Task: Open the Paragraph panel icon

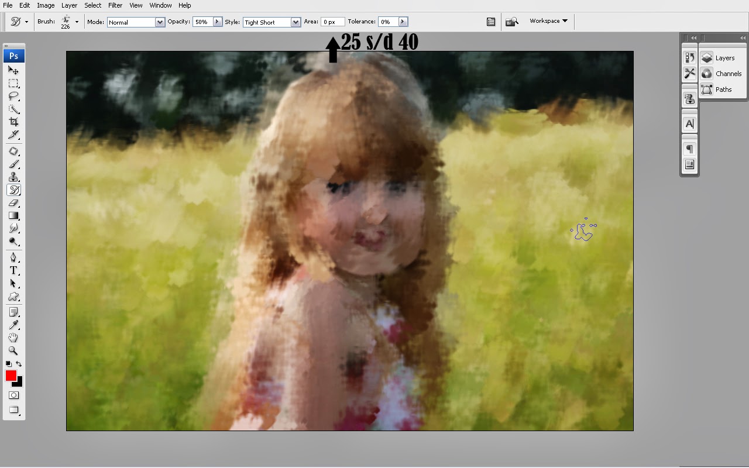Action: click(689, 149)
